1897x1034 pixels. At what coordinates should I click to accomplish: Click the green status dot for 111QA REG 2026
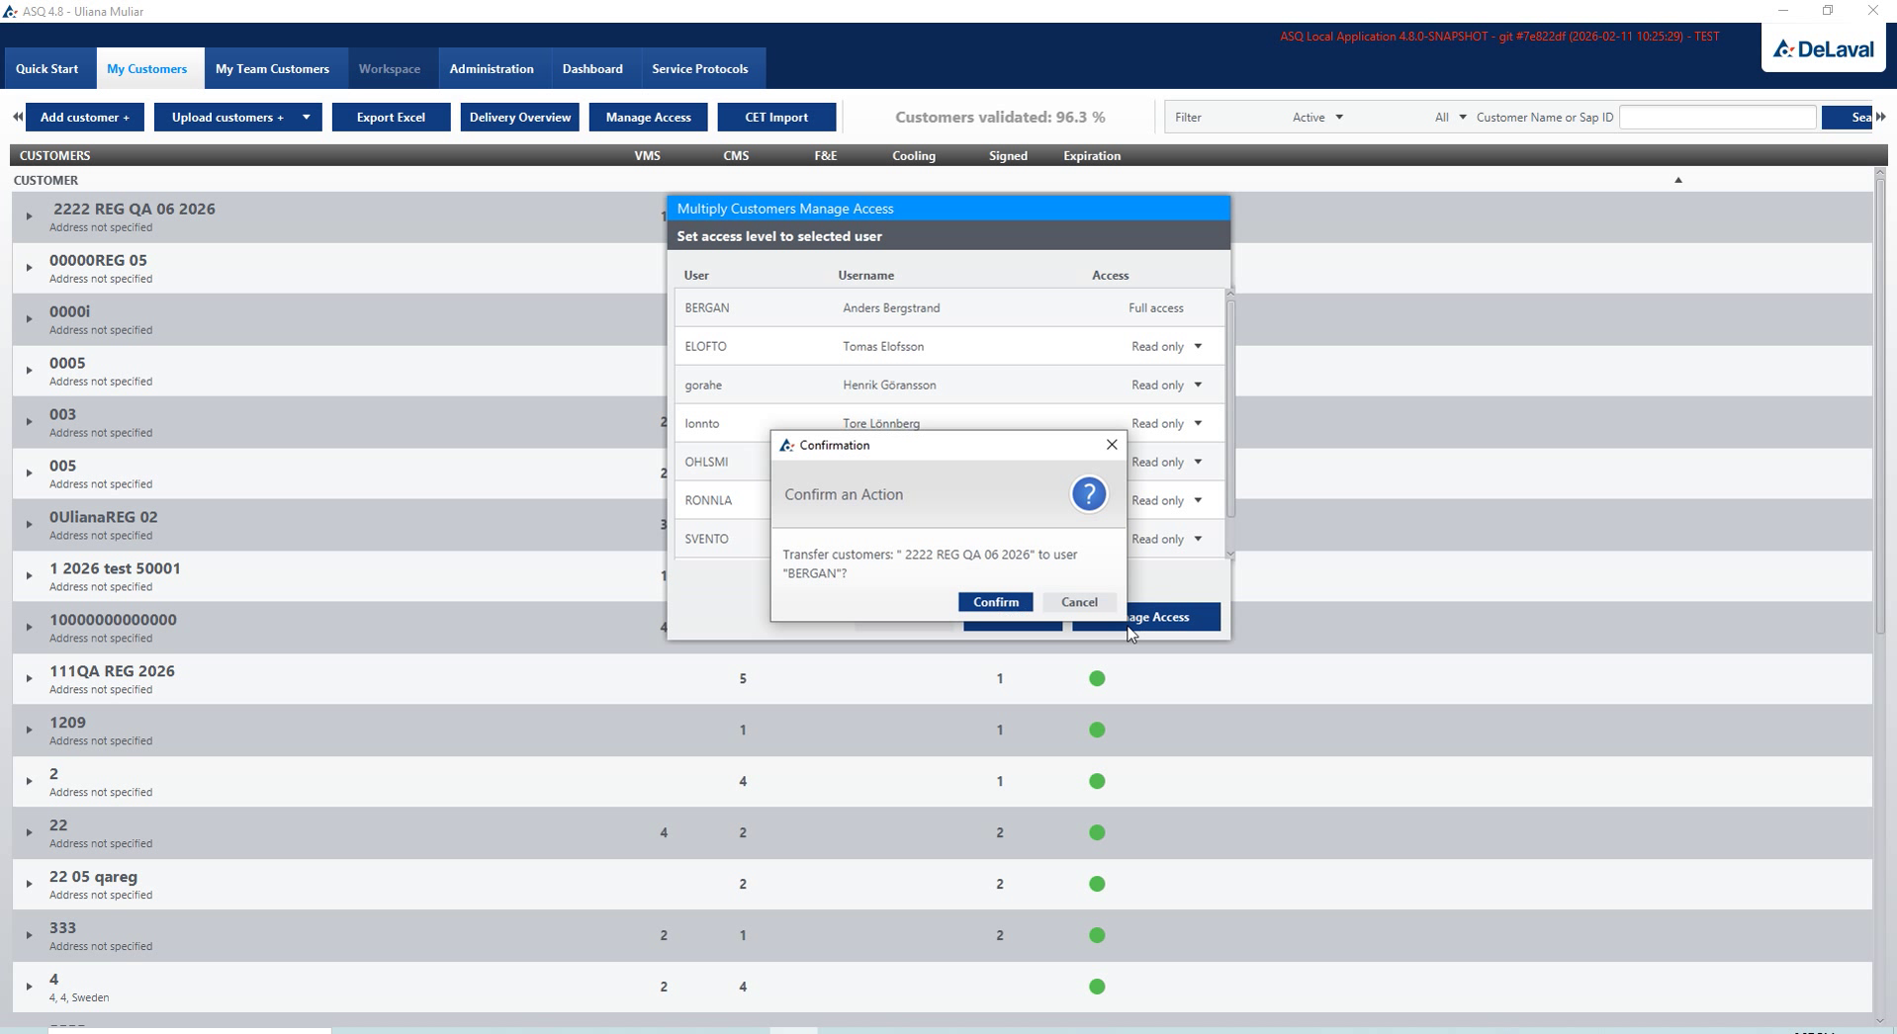[x=1097, y=678]
